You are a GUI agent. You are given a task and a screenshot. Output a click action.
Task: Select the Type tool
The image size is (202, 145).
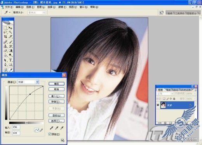pyautogui.click(x=10, y=60)
